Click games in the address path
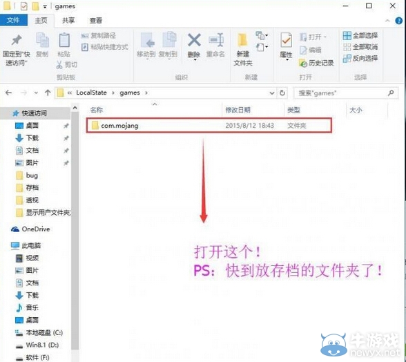Image resolution: width=406 pixels, height=362 pixels. 130,93
